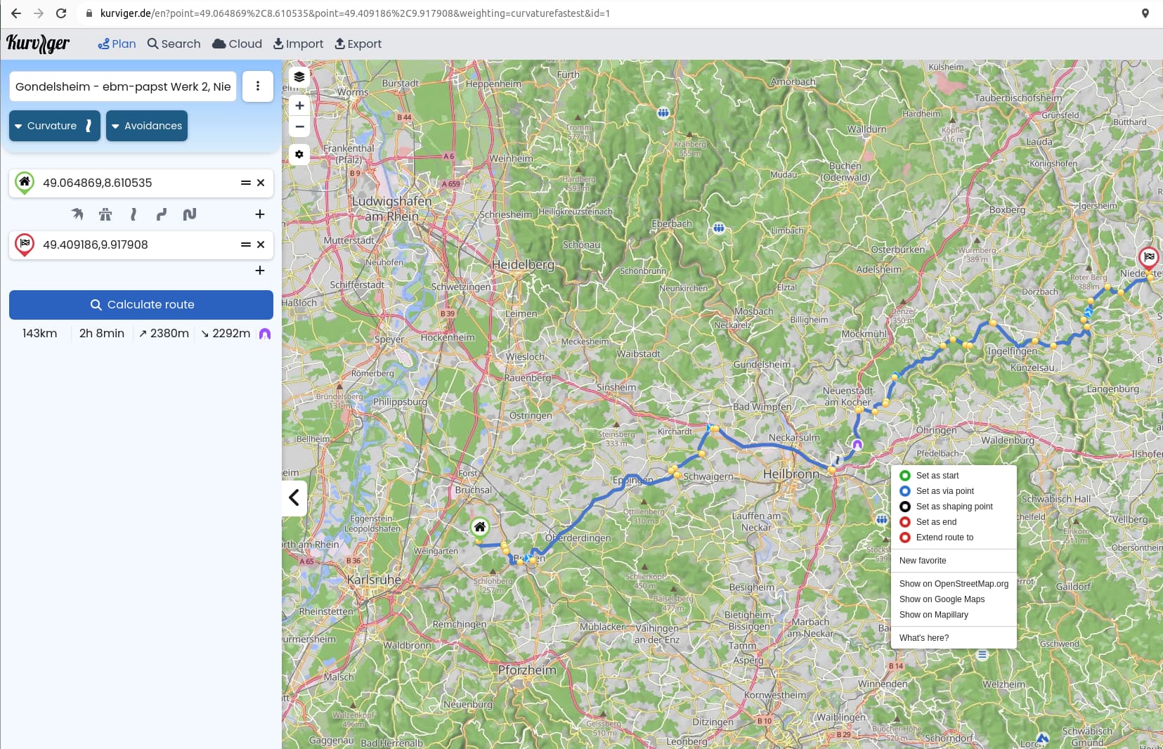The image size is (1163, 749).
Task: Collapse the sidebar with the arrow button
Action: click(294, 497)
